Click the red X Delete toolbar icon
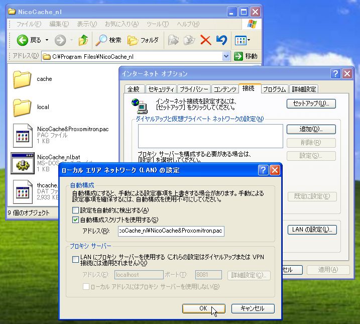The height and width of the screenshot is (324, 360). click(x=206, y=40)
